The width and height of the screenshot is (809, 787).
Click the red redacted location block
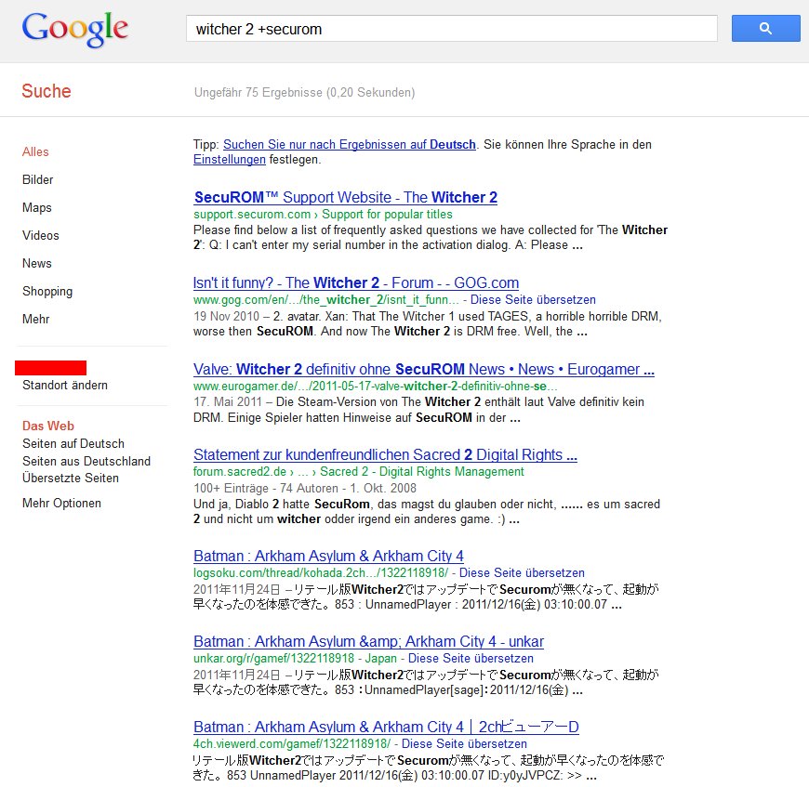pyautogui.click(x=50, y=368)
